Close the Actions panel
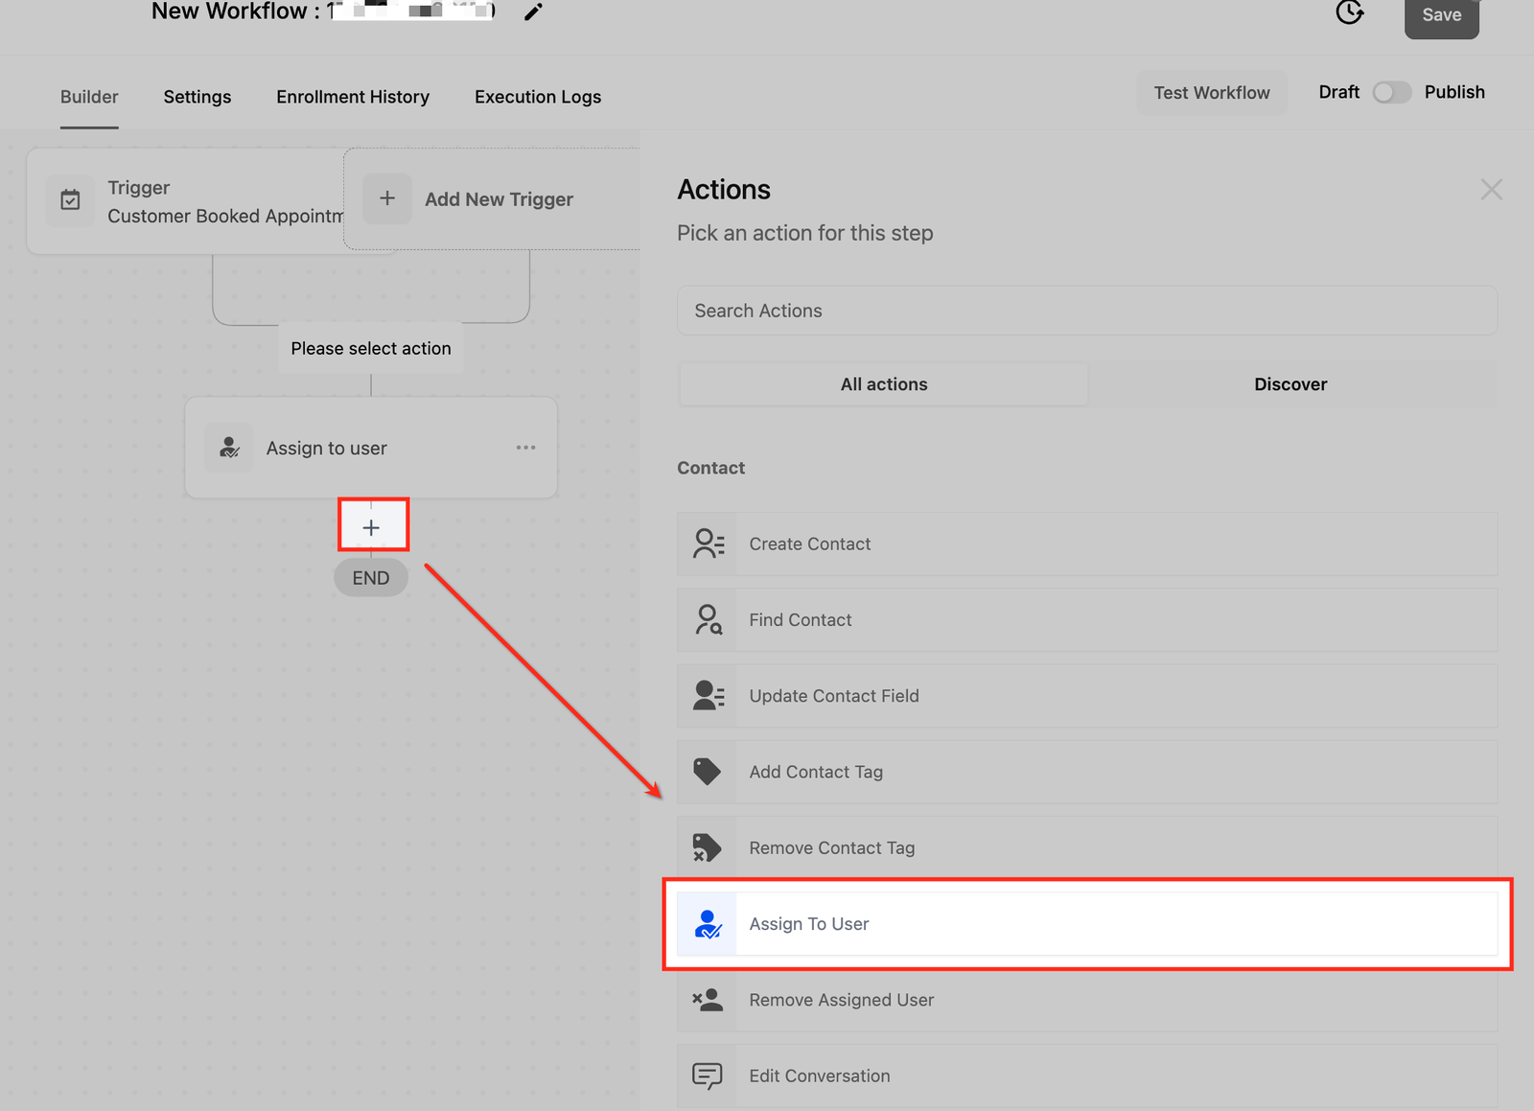 point(1491,190)
